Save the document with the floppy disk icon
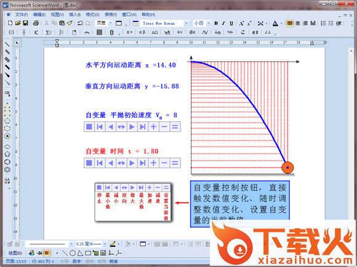The image size is (357, 267). (x=25, y=23)
